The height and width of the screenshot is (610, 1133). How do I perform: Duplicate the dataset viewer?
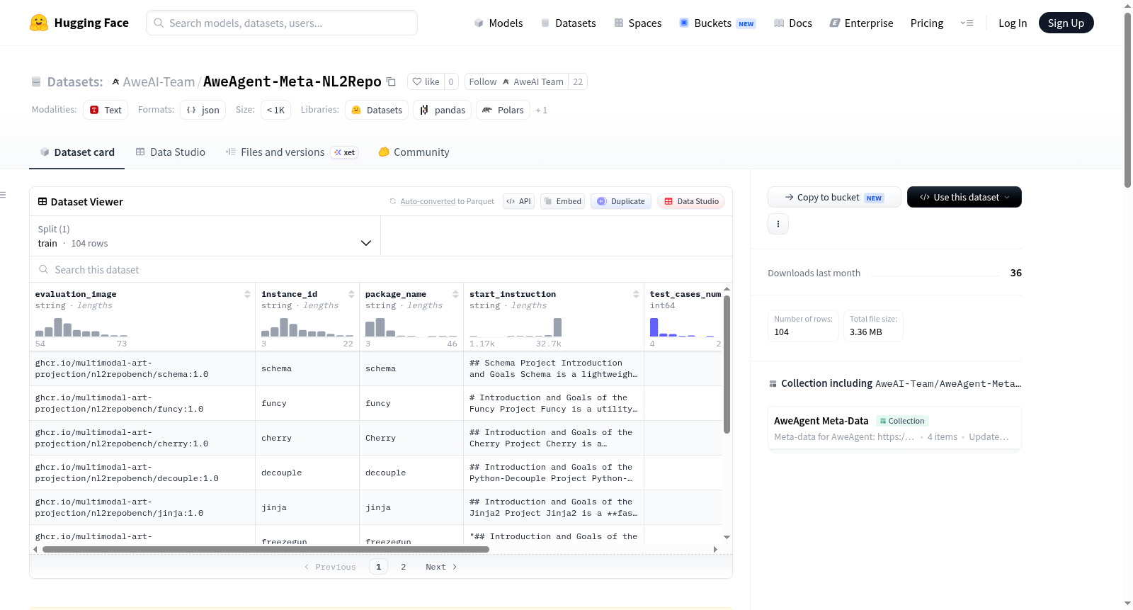[x=621, y=201]
